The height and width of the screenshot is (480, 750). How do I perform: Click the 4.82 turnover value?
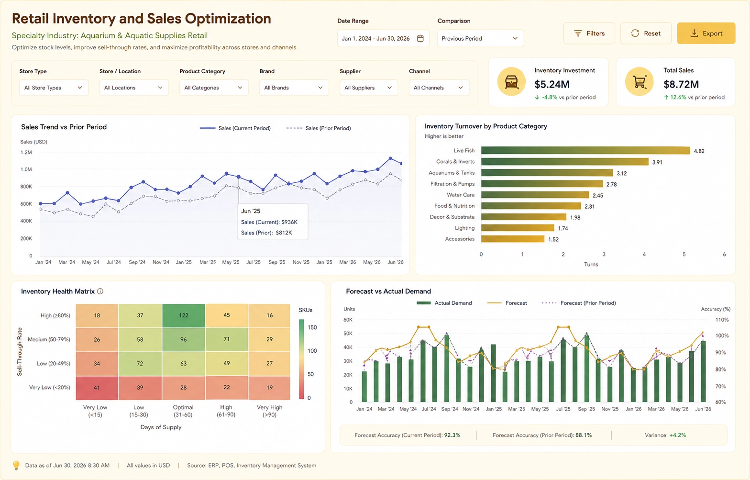tap(699, 151)
